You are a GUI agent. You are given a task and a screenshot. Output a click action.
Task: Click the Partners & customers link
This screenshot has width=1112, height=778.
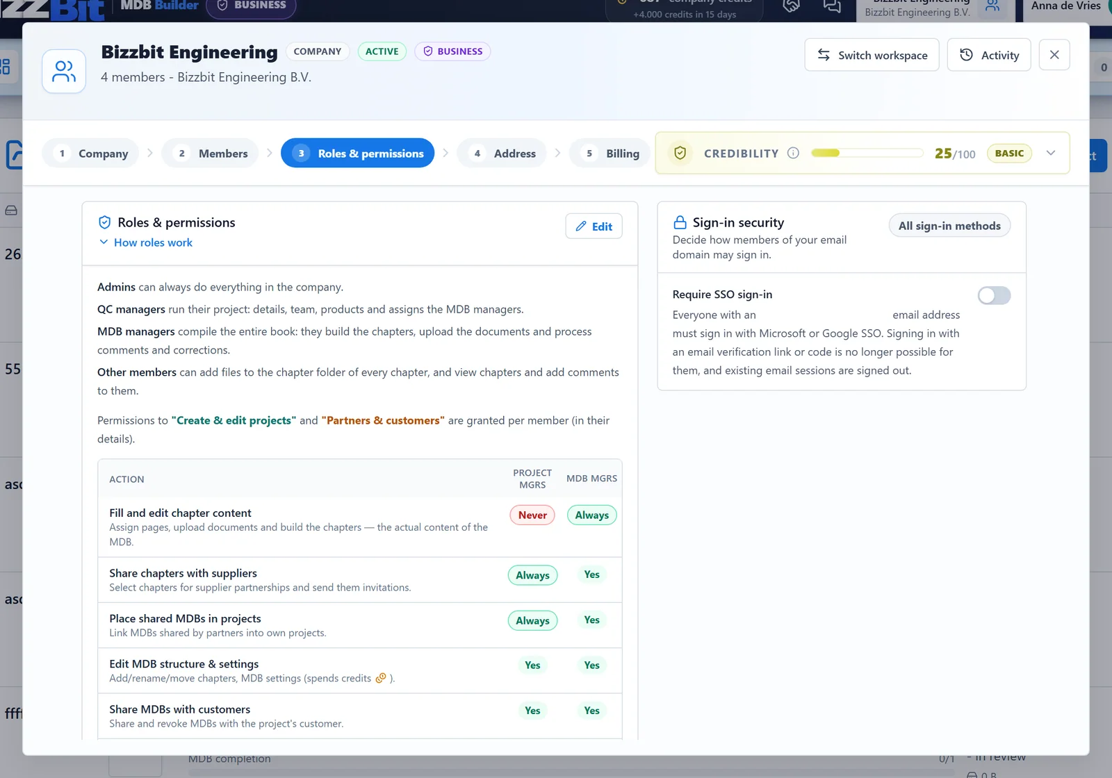tap(383, 421)
